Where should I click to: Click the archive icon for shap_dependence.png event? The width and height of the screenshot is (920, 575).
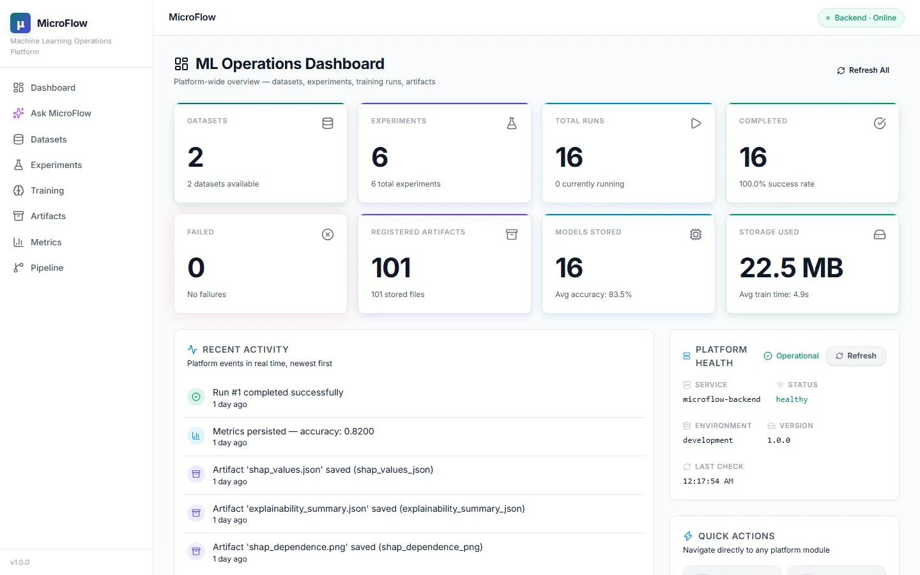pyautogui.click(x=196, y=551)
